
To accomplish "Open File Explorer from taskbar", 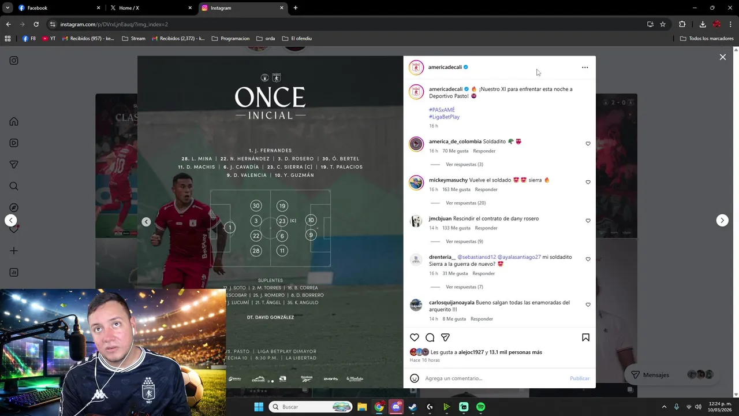I will pos(361,407).
